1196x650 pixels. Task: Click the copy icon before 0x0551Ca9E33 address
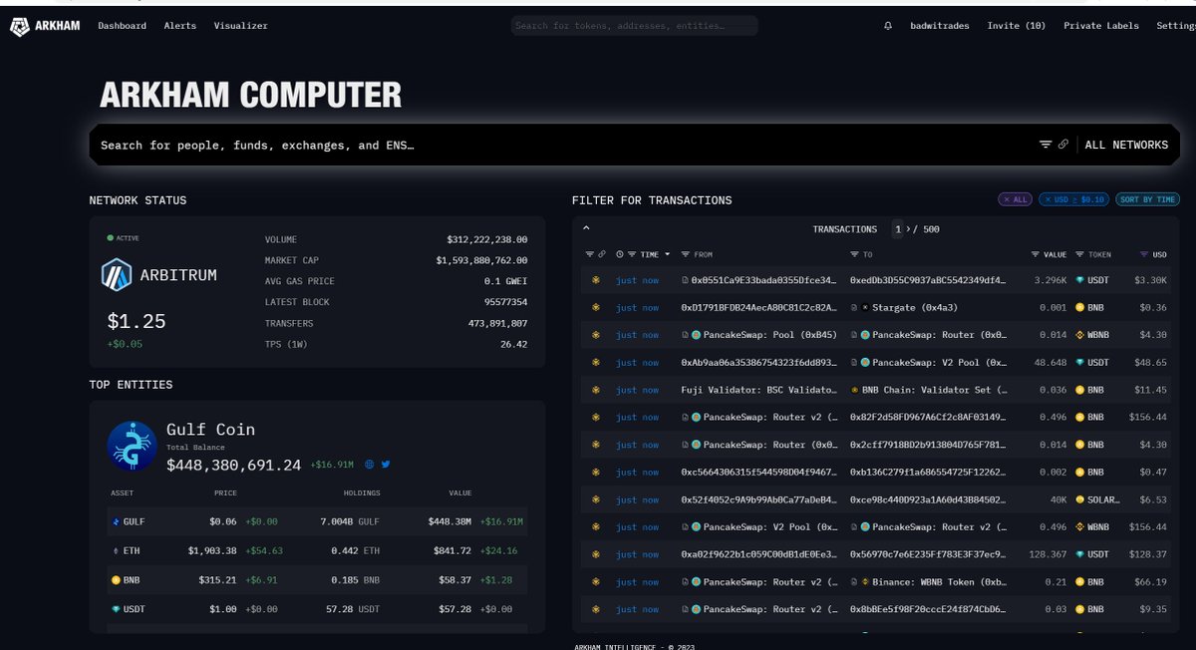[685, 280]
